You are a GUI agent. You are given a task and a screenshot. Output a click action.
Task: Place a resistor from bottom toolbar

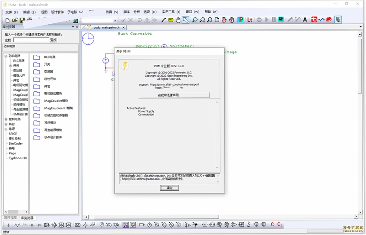coord(17,225)
